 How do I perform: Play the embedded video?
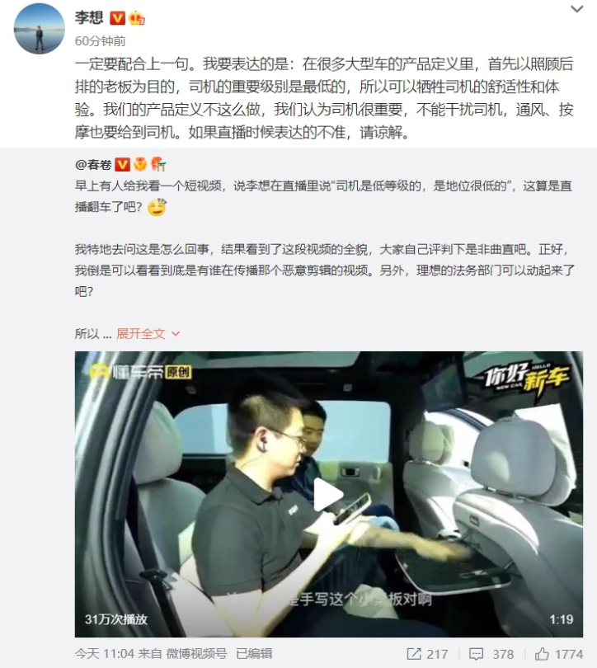click(328, 494)
